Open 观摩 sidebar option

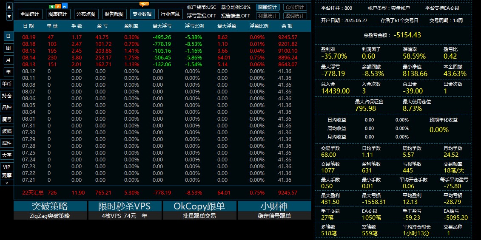click(x=7, y=175)
